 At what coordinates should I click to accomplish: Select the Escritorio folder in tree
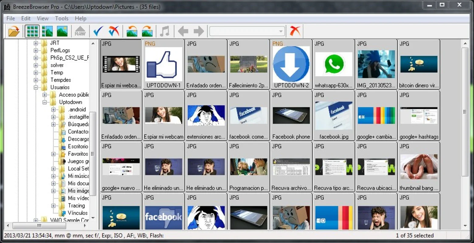tap(78, 146)
